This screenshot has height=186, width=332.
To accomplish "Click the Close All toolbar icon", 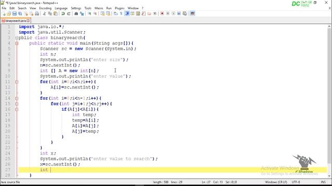I will coord(31,14).
